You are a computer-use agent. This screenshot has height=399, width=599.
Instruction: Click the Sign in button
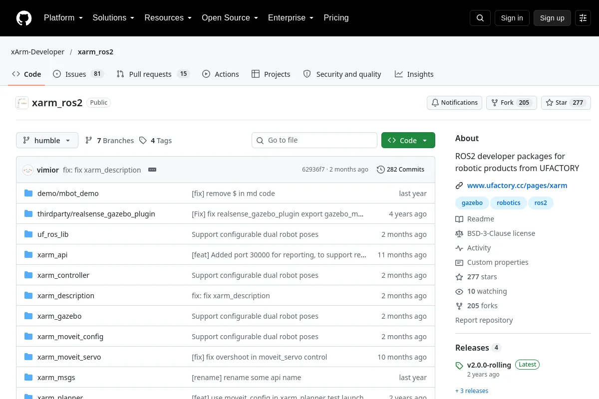[512, 18]
